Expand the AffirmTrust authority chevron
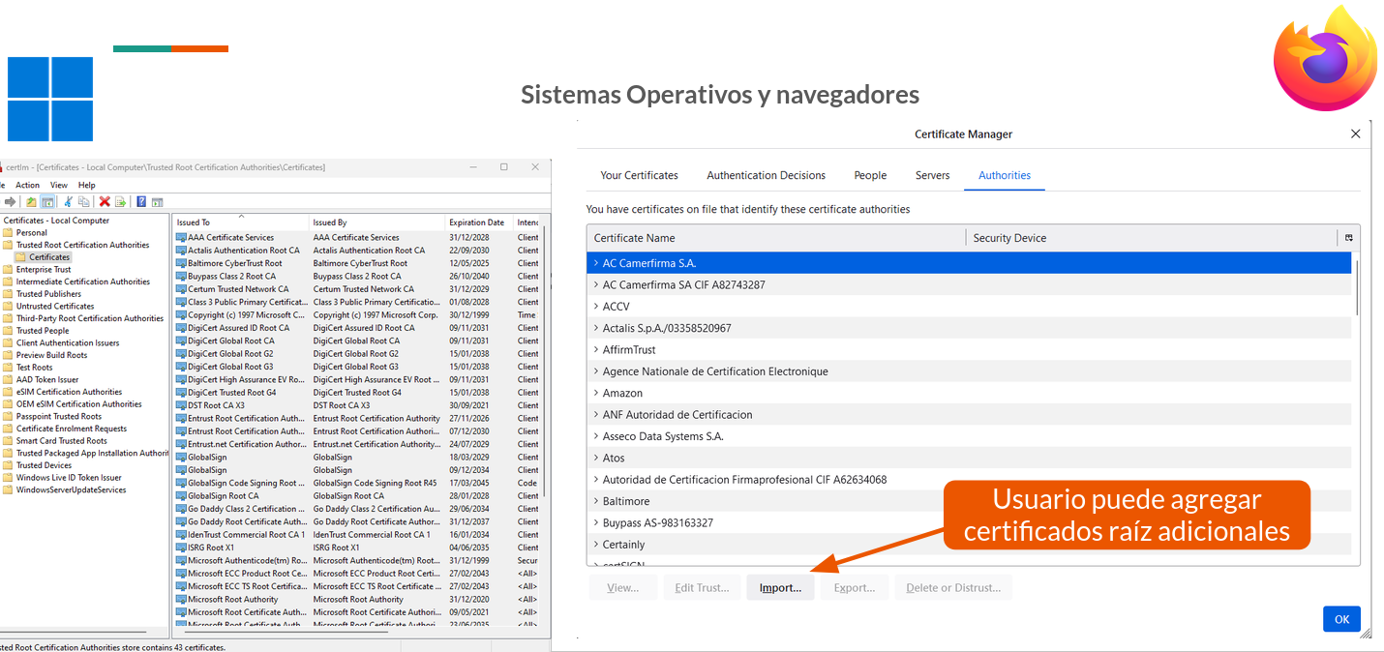The width and height of the screenshot is (1384, 652). click(x=596, y=349)
